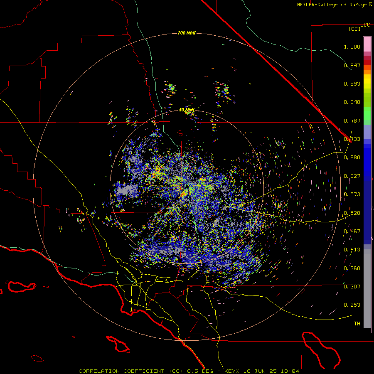This screenshot has height=374, width=374.
Task: Pick the gray lower section of color bar
Action: click(x=367, y=289)
